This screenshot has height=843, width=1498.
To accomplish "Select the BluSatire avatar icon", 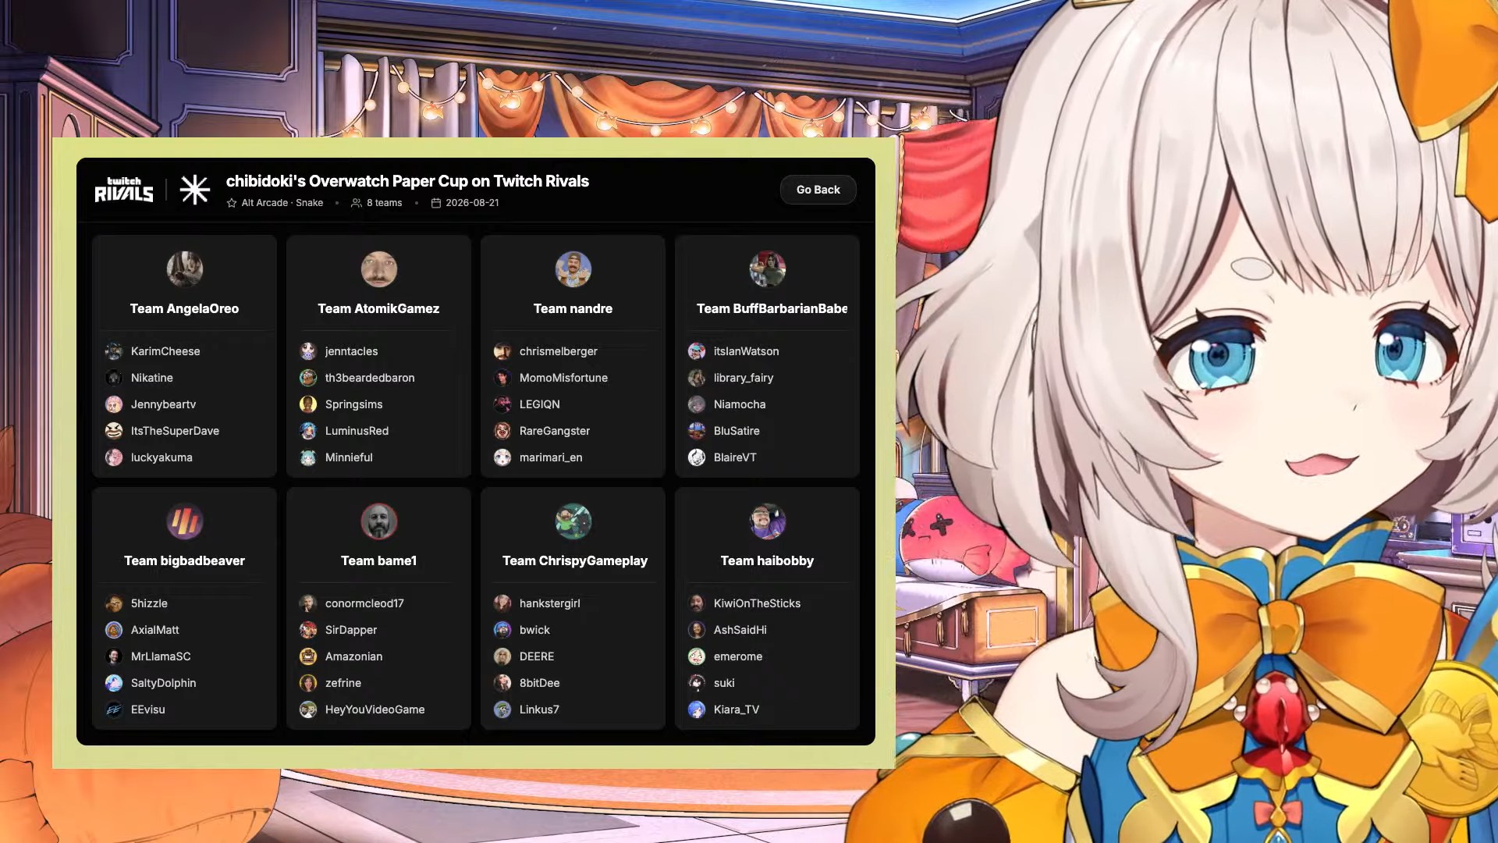I will (697, 431).
